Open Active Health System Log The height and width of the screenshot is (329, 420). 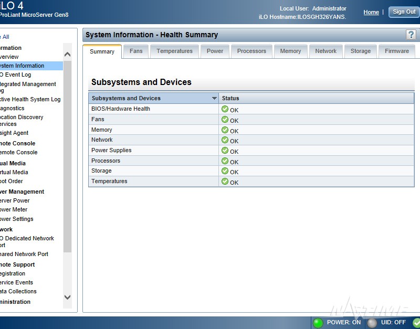(30, 99)
